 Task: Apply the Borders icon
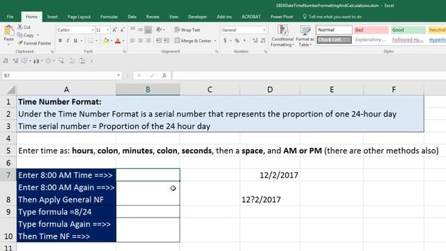91,40
